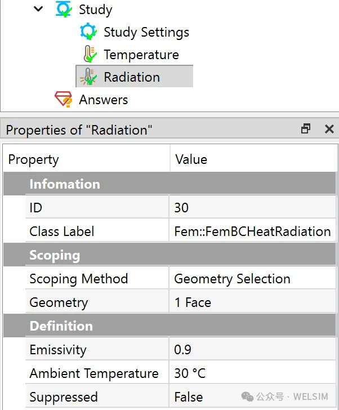Click the Answers node icon
339x410 pixels.
tap(64, 100)
